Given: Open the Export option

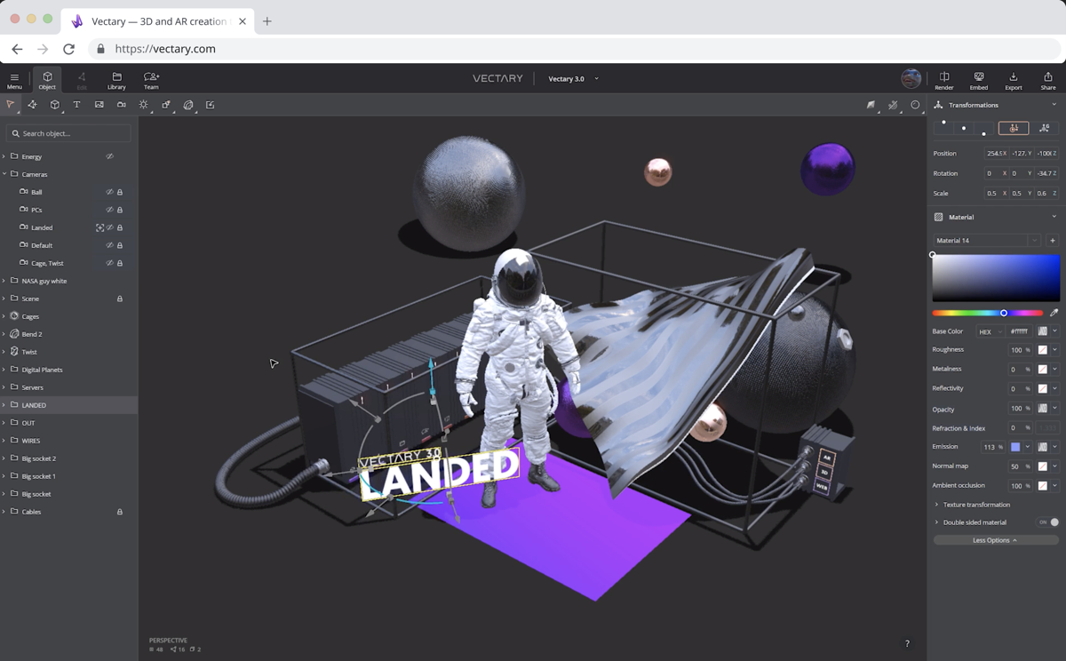Looking at the screenshot, I should [1013, 80].
